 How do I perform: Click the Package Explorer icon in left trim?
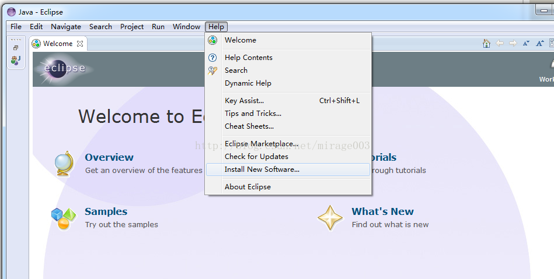coord(16,60)
